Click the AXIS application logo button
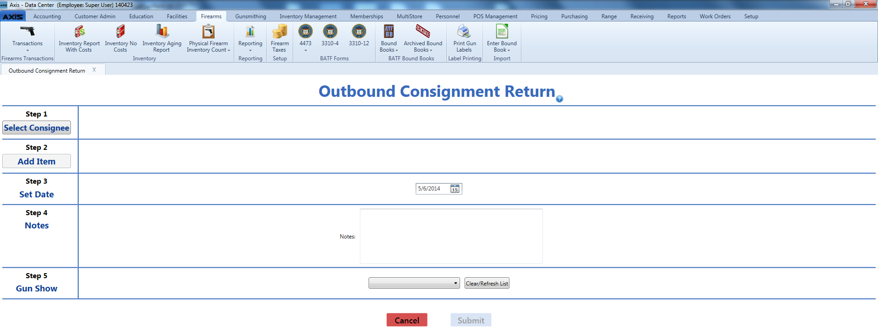 coord(13,16)
